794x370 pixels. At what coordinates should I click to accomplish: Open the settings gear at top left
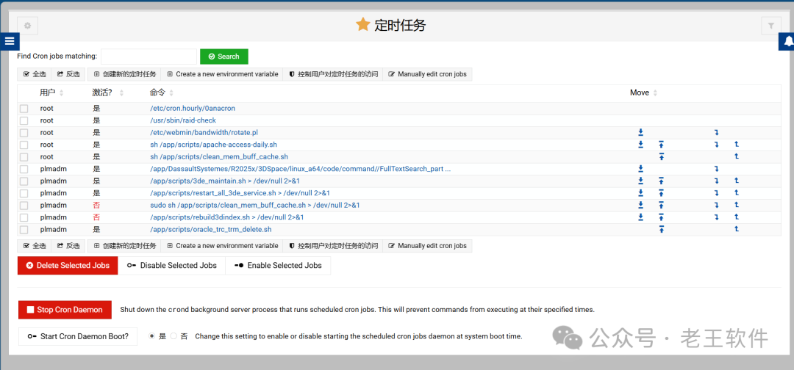coord(27,26)
